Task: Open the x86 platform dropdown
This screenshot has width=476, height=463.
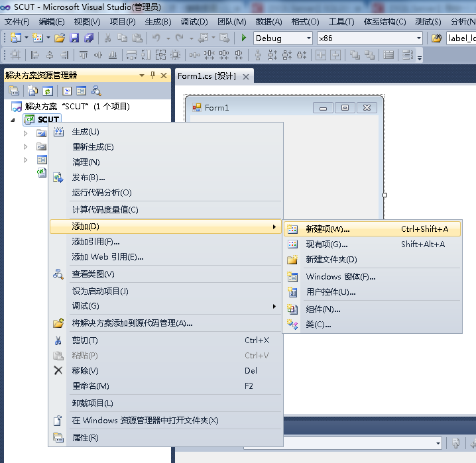Action: 419,38
